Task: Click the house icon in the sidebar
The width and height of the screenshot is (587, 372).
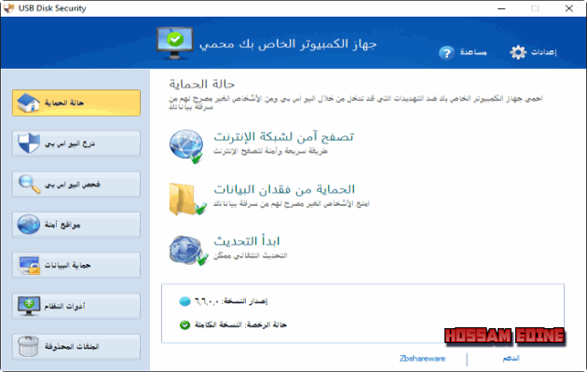Action: point(29,103)
